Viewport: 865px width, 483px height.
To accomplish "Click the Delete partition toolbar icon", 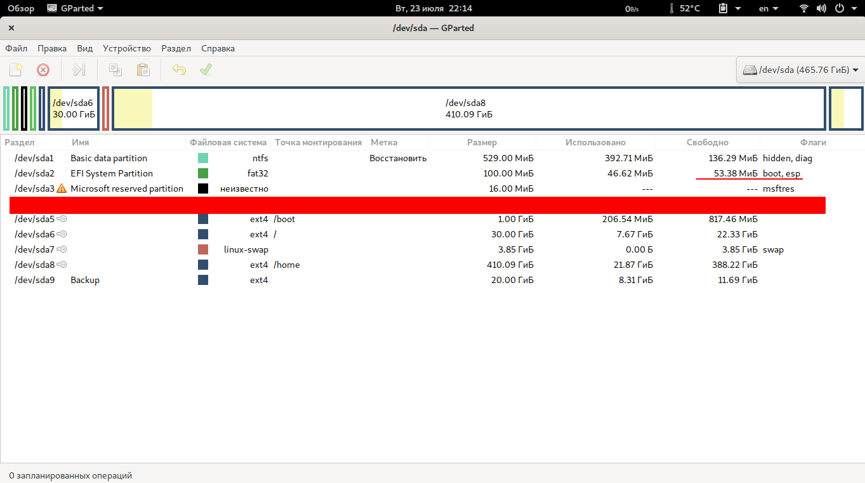I will click(x=43, y=70).
